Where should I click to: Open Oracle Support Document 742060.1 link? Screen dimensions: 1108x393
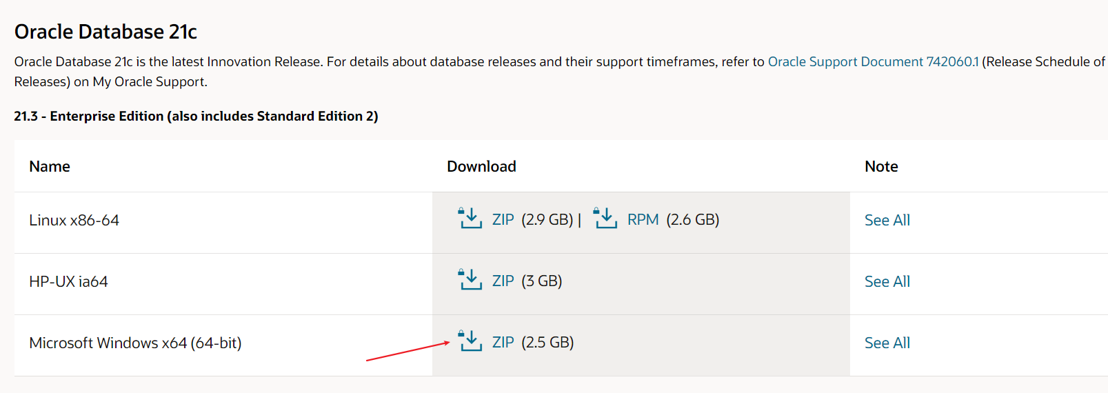click(873, 61)
